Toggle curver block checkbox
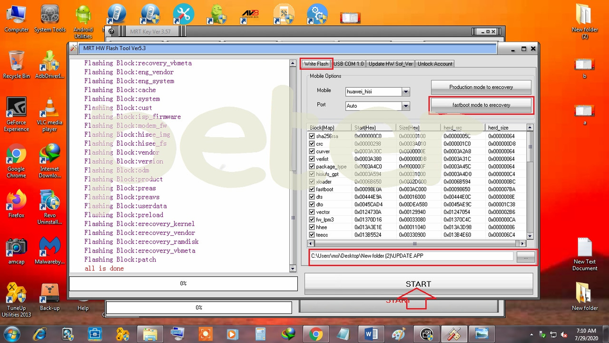609x343 pixels. pyautogui.click(x=312, y=151)
